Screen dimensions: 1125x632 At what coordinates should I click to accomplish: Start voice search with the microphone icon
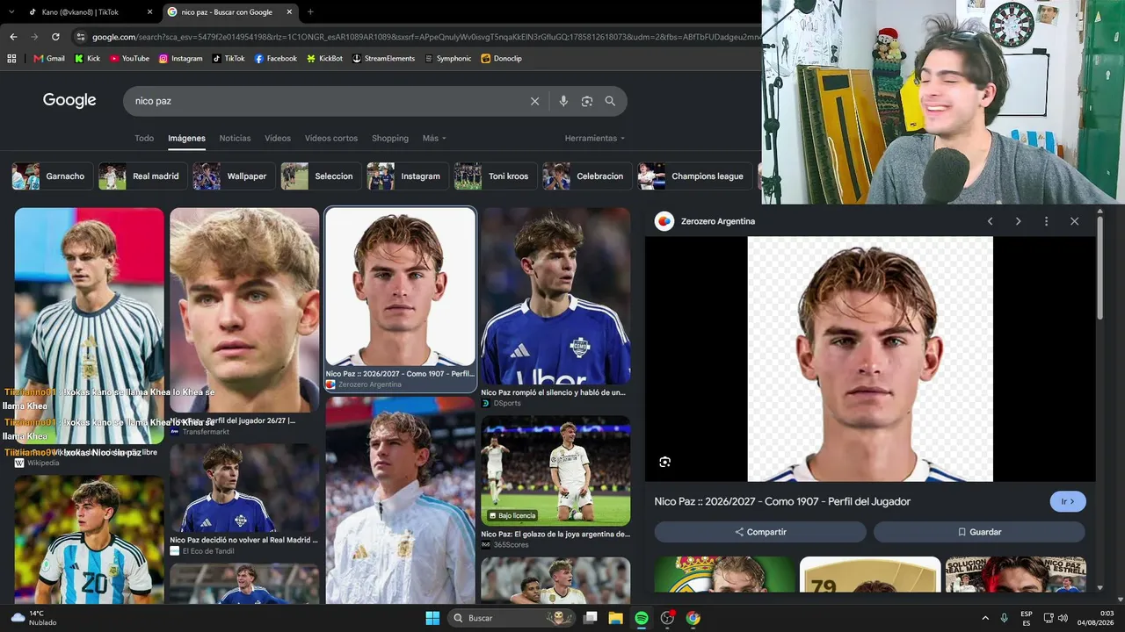pos(563,101)
